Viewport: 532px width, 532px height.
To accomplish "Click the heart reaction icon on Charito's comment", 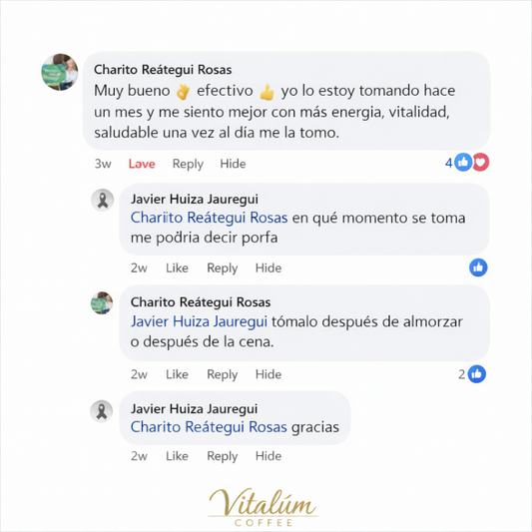I will tap(481, 162).
